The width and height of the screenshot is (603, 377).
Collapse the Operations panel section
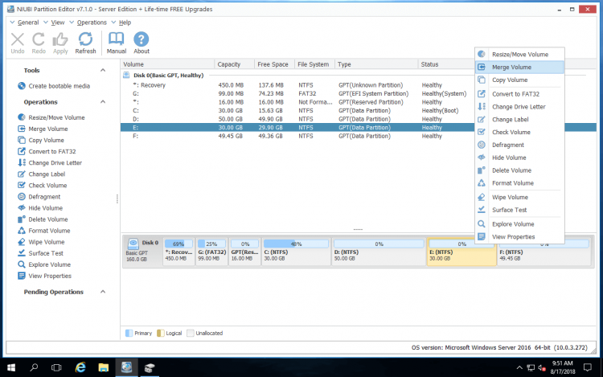pyautogui.click(x=103, y=102)
